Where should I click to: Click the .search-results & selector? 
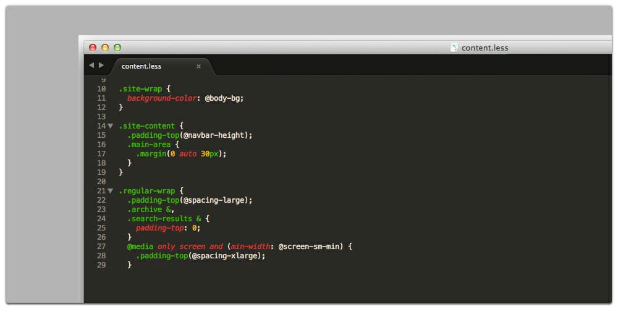(164, 219)
